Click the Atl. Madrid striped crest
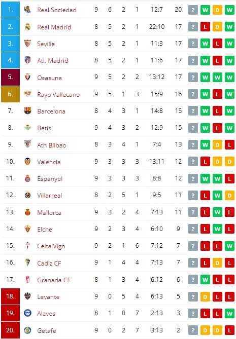 coord(27,60)
